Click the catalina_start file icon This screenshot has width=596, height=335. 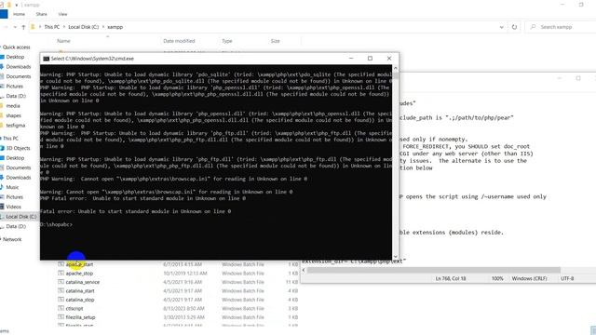tap(61, 290)
